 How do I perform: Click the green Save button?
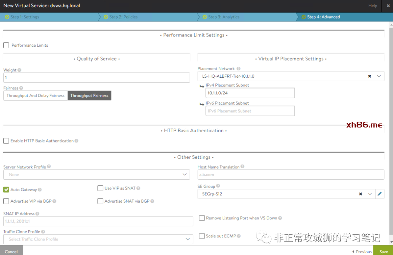pyautogui.click(x=384, y=251)
